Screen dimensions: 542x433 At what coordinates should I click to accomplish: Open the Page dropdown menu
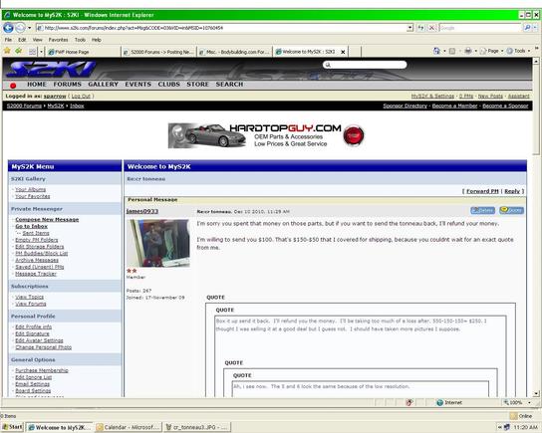pos(491,51)
